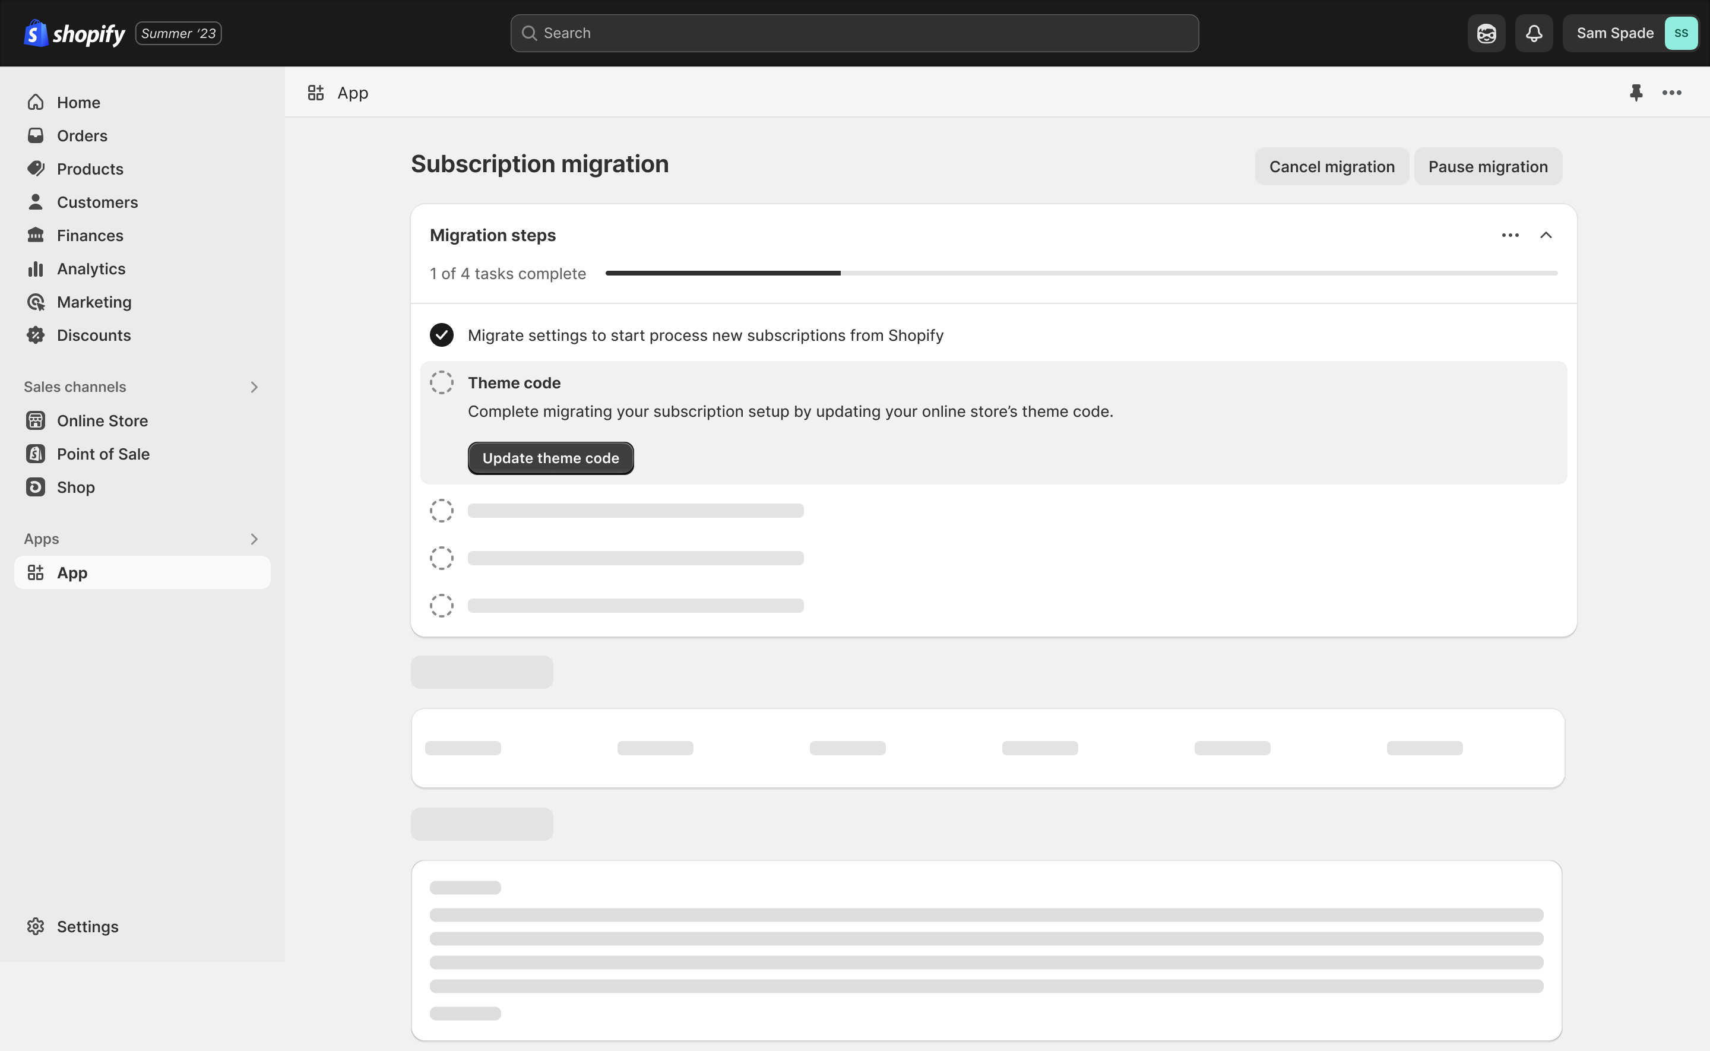Open Orders in the sidebar
This screenshot has height=1051, width=1710.
click(x=142, y=135)
